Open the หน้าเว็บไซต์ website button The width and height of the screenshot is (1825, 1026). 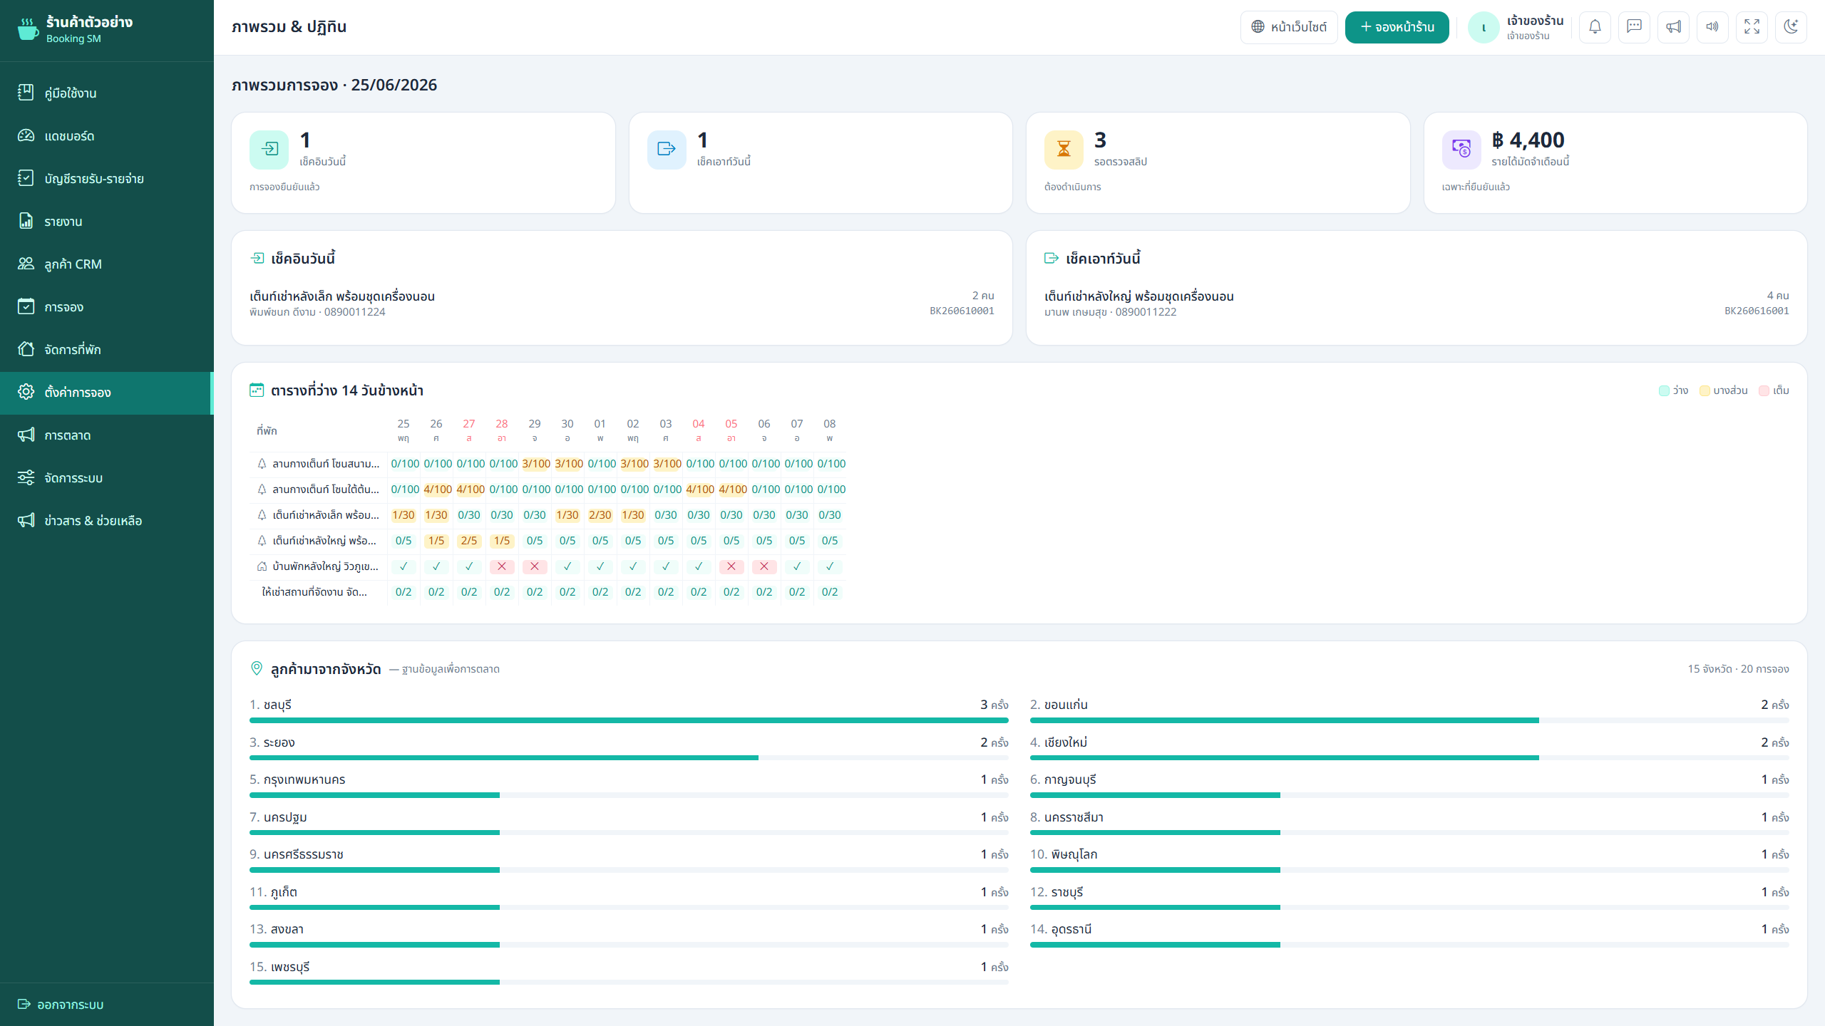[1289, 27]
